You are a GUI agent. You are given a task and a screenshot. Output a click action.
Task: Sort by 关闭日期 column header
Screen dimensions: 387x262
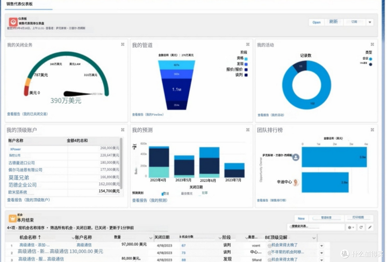tap(162, 237)
